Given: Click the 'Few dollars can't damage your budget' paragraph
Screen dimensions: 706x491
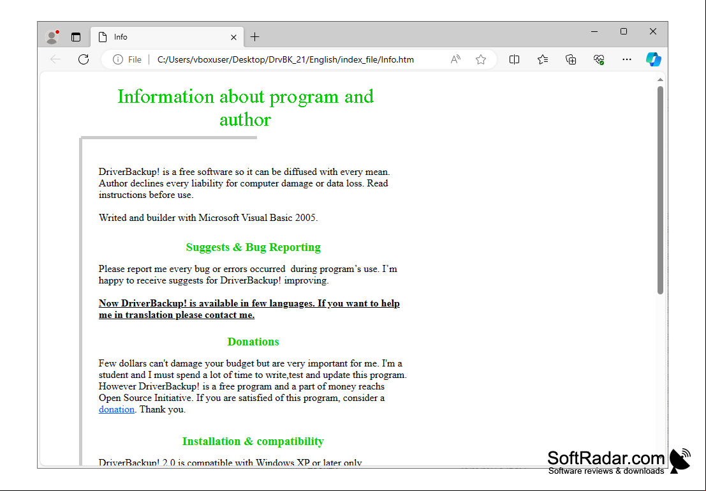Looking at the screenshot, I should [x=253, y=386].
